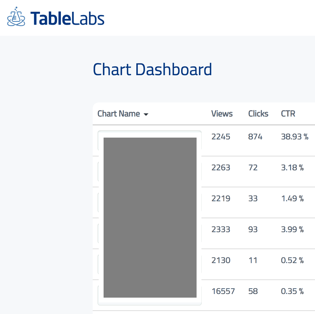Sort by the Chart Name column header
The height and width of the screenshot is (314, 315).
(x=119, y=114)
